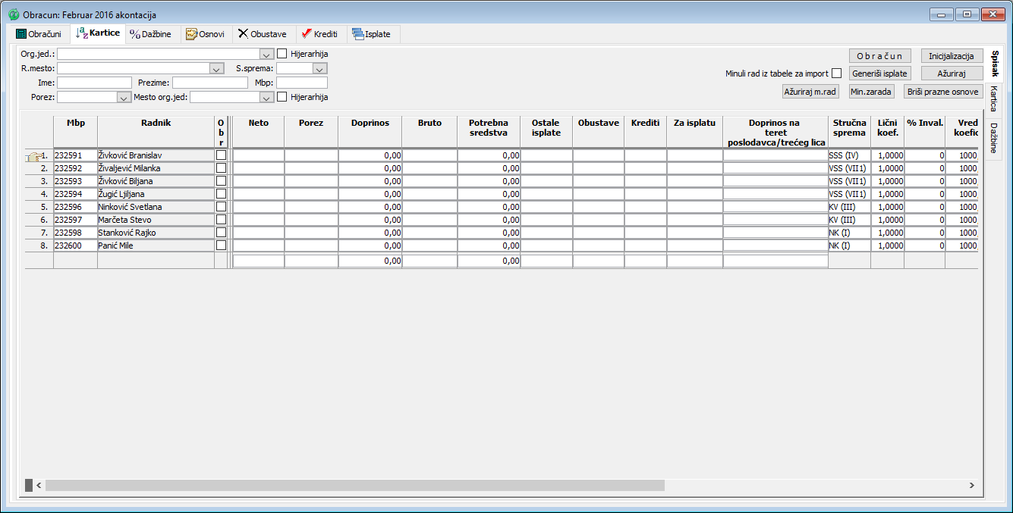Open the Dažbine vertical side tab
Screen dimensions: 1013x513
pyautogui.click(x=993, y=138)
